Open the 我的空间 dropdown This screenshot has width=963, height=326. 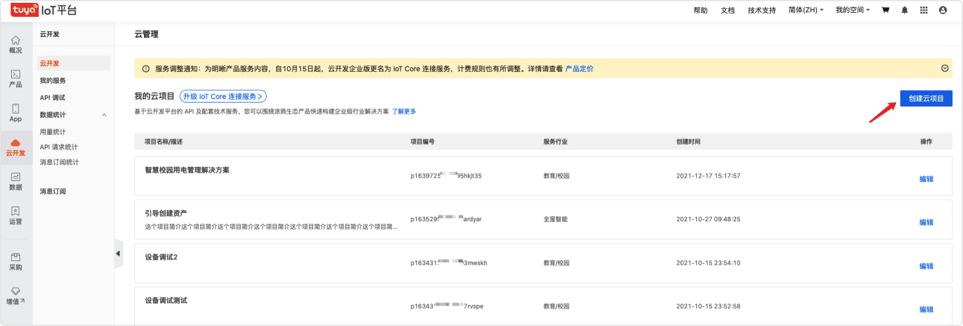(x=853, y=10)
